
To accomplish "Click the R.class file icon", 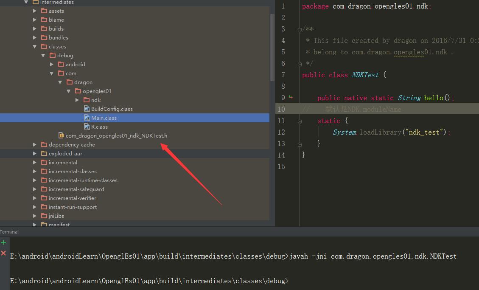I will (x=87, y=127).
